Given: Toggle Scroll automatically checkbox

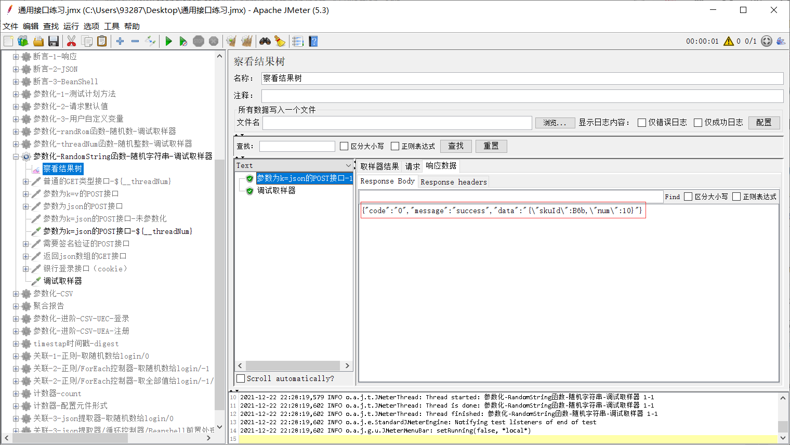Looking at the screenshot, I should point(241,378).
